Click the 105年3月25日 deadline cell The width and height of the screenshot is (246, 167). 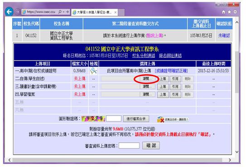(201, 36)
